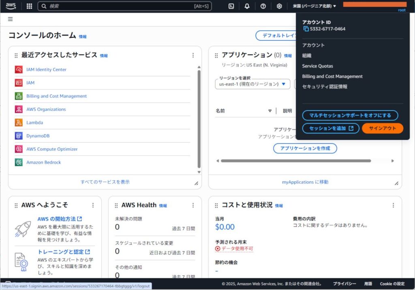Open Cookie の設定 in the footer

392,284
